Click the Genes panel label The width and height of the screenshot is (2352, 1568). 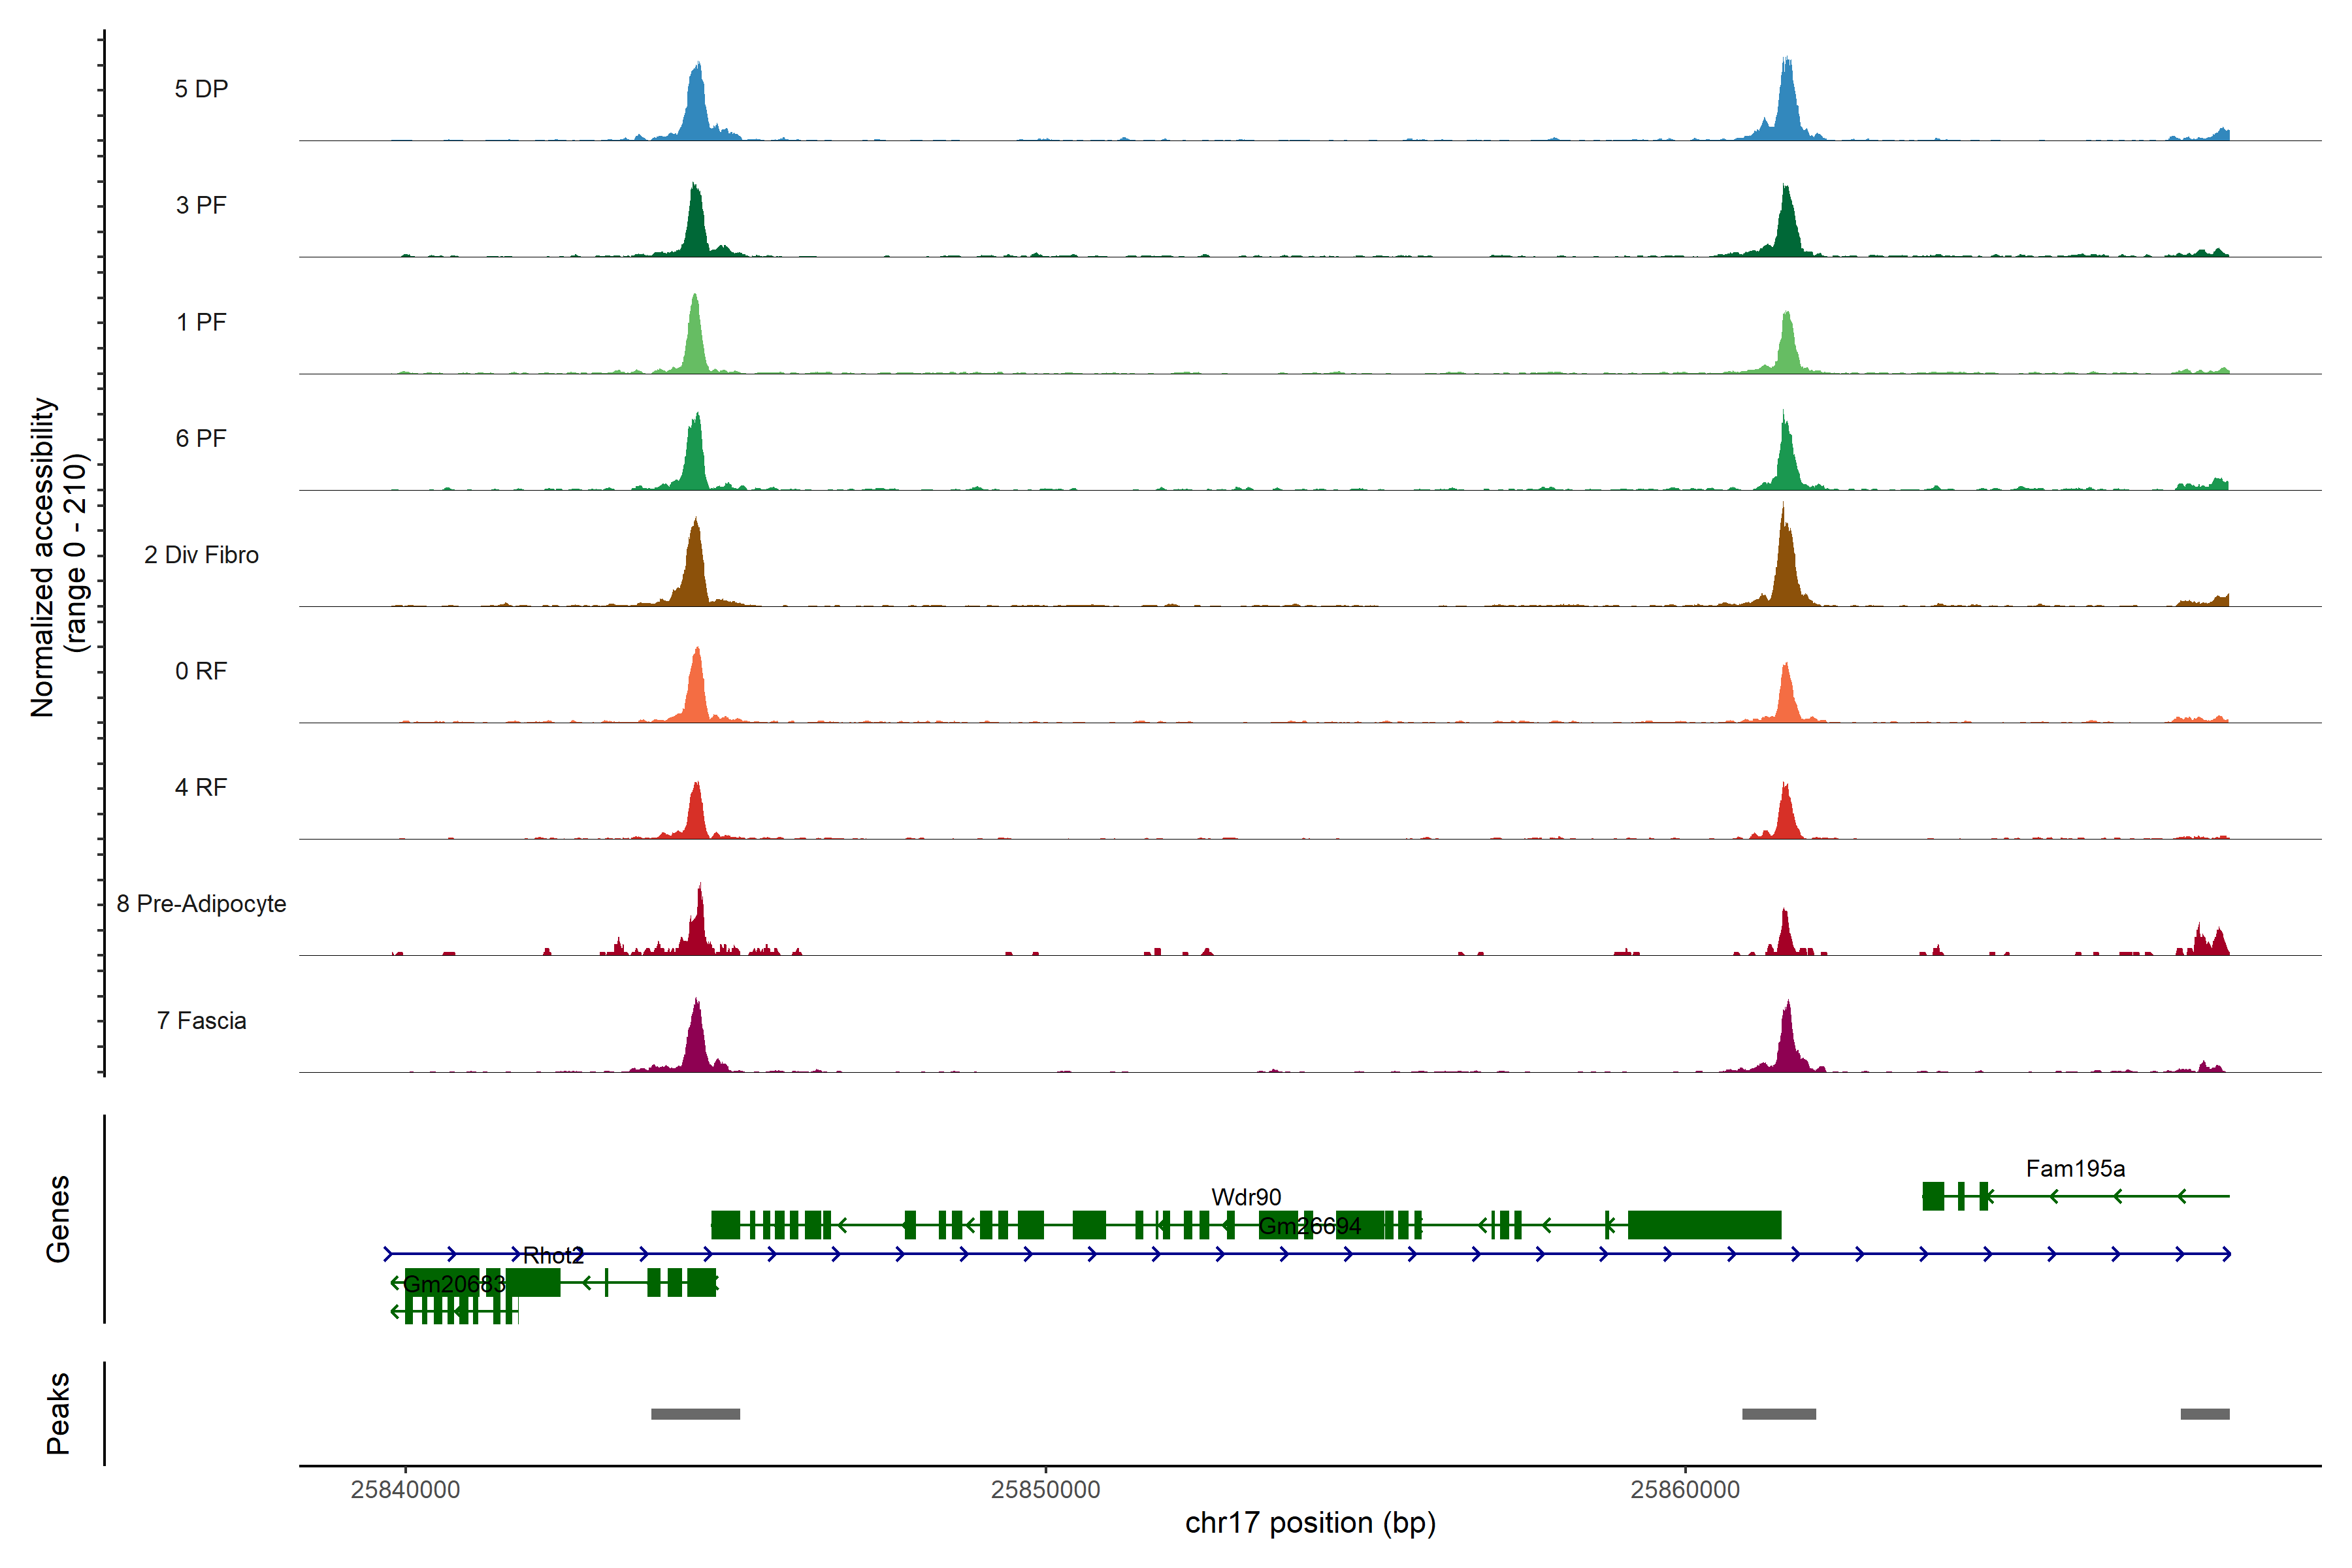pos(58,1218)
